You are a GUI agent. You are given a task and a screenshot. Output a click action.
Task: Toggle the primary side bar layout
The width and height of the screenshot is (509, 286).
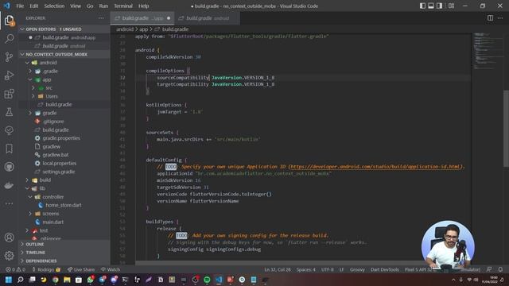coord(422,6)
